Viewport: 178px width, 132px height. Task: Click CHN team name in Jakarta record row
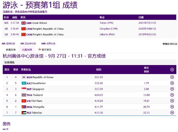(x=45, y=34)
